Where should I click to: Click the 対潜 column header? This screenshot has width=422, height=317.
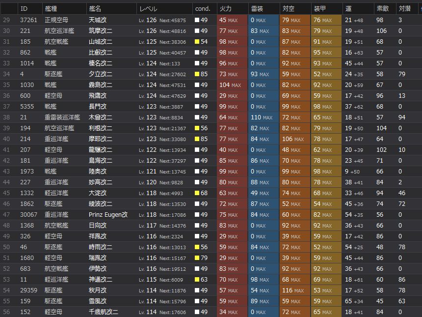click(x=407, y=9)
